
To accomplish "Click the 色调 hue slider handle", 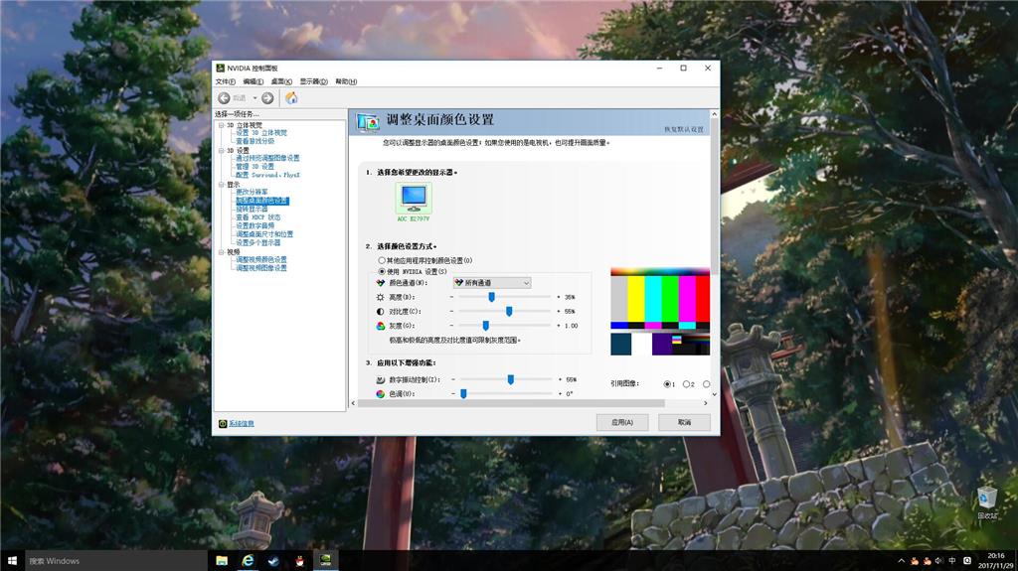I will 463,394.
